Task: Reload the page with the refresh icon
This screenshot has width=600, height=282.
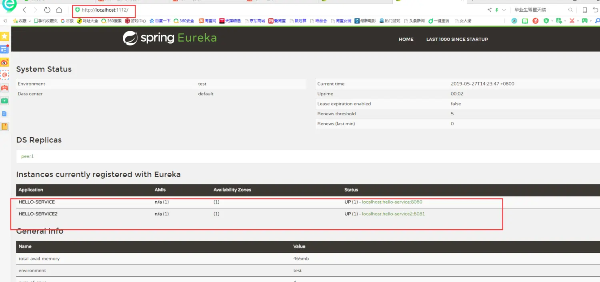Action: tap(47, 10)
